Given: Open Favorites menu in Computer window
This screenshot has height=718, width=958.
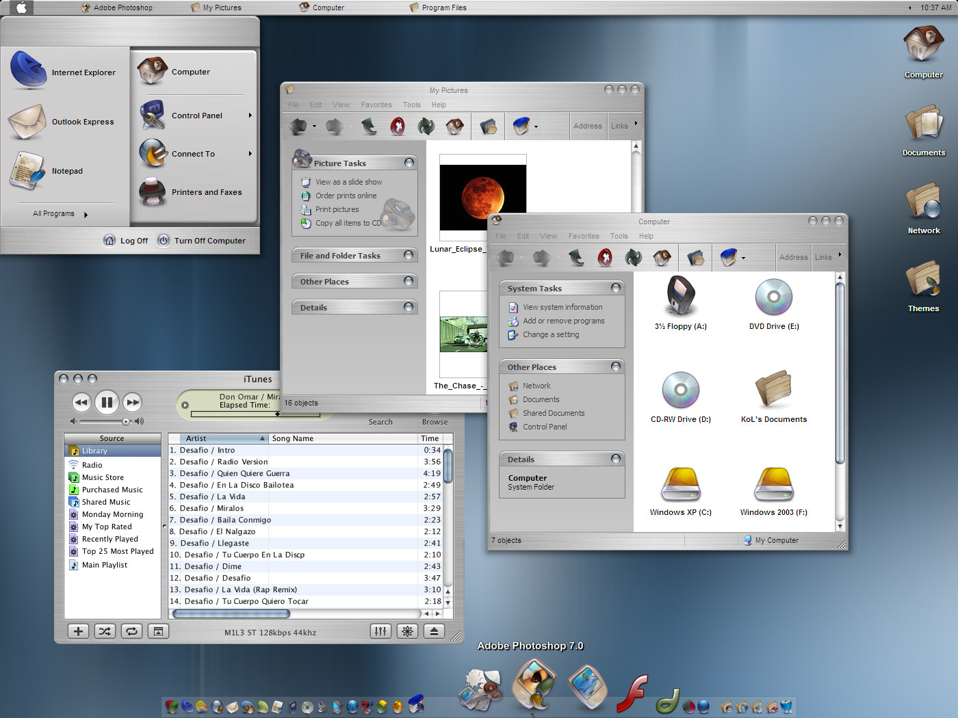Looking at the screenshot, I should tap(584, 236).
